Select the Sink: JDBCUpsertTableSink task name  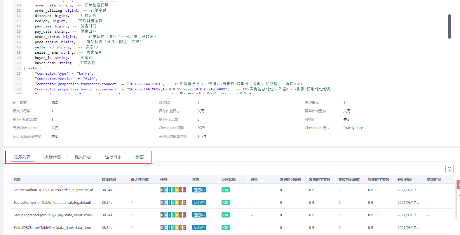coord(54,228)
